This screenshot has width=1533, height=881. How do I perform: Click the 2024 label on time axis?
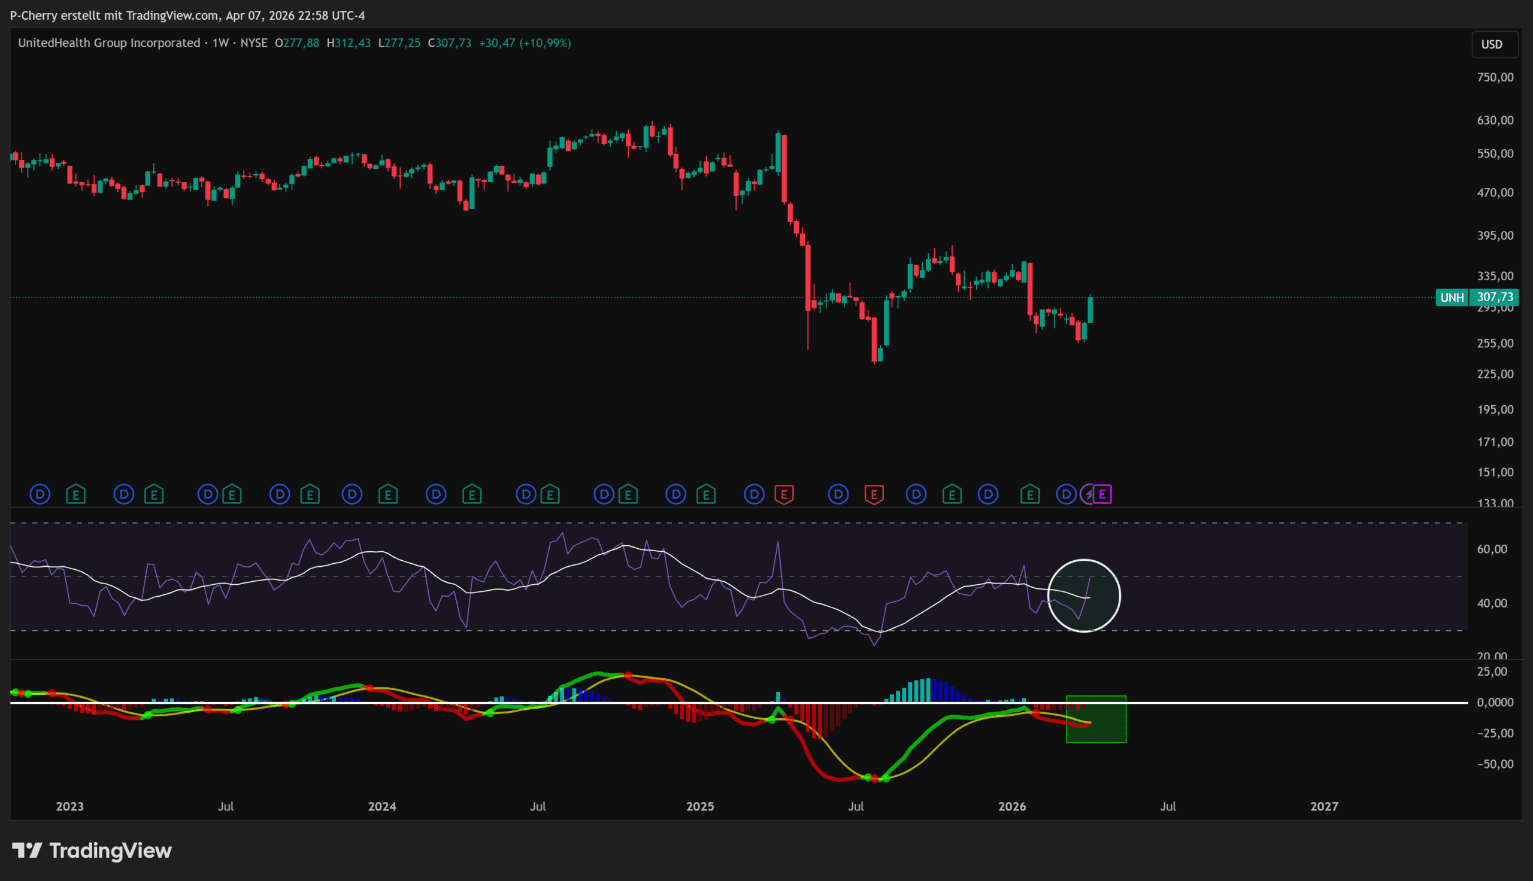(x=382, y=806)
